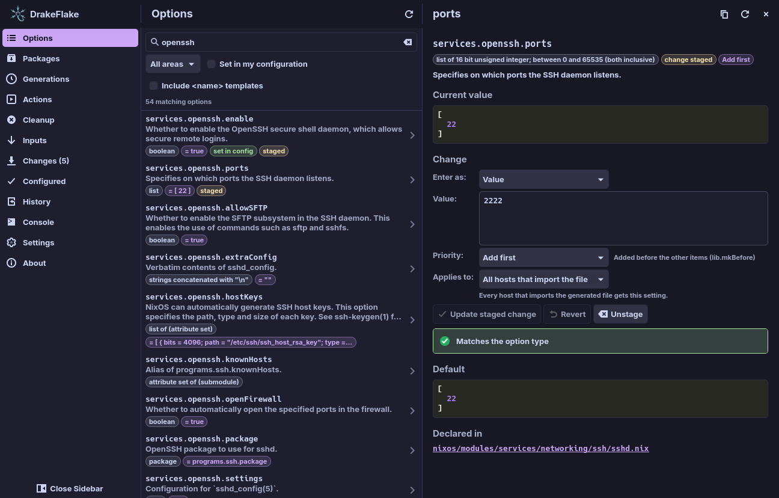This screenshot has width=779, height=498.
Task: Go to Generations section
Action: click(x=70, y=79)
